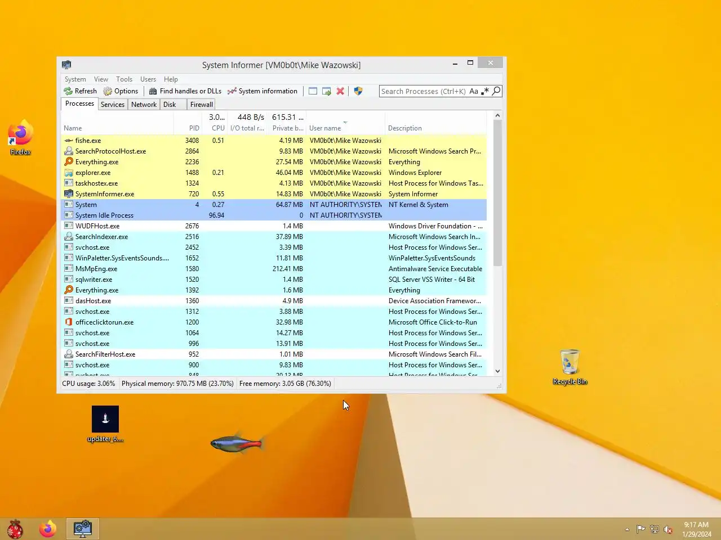Click the scroll up arrow
Image resolution: width=721 pixels, height=540 pixels.
[497, 116]
